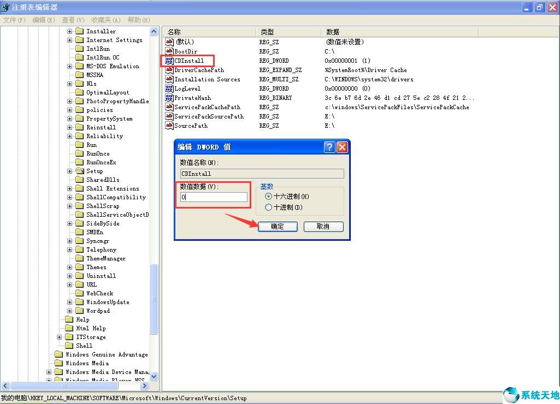Click the LogLevel DWORD value icon
Image resolution: width=560 pixels, height=404 pixels.
coord(169,88)
